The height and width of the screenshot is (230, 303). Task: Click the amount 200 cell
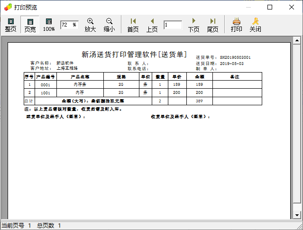point(200,92)
